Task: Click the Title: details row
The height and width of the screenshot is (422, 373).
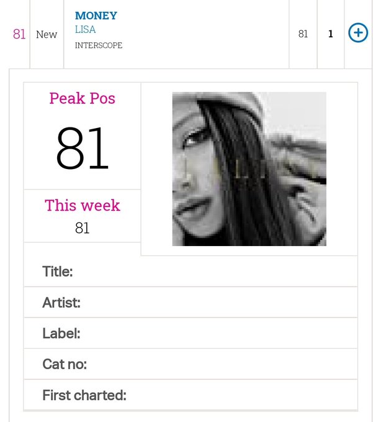Action: pos(191,271)
